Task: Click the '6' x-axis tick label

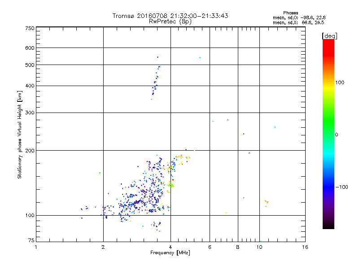Action: tap(210, 247)
